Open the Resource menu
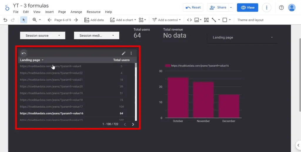Image resolution: width=301 pixels, height=152 pixels. tap(93, 12)
